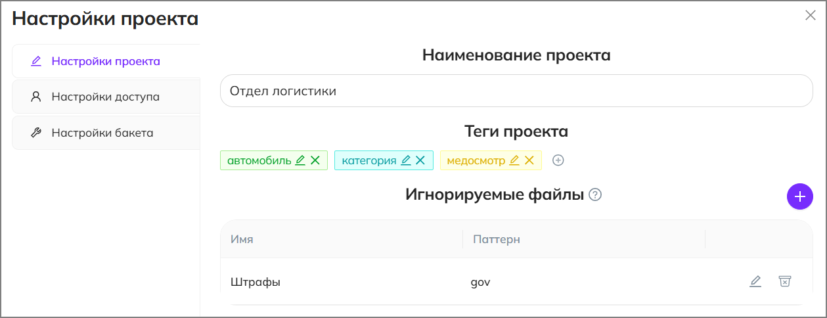Open the Настройки проекта tab
The image size is (827, 318).
click(x=106, y=62)
